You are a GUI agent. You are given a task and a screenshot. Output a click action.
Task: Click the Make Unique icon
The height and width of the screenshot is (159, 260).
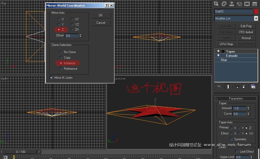237,87
